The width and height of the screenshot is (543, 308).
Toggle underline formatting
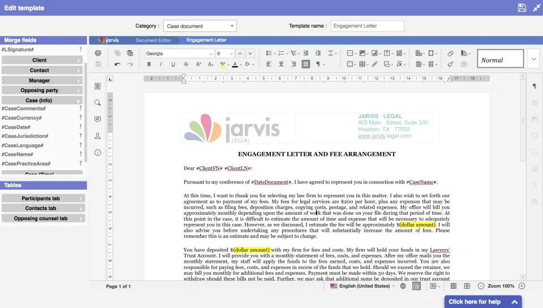click(x=173, y=64)
